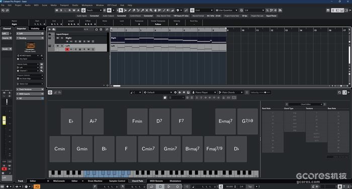Open track list search magnifier

[x=107, y=29]
